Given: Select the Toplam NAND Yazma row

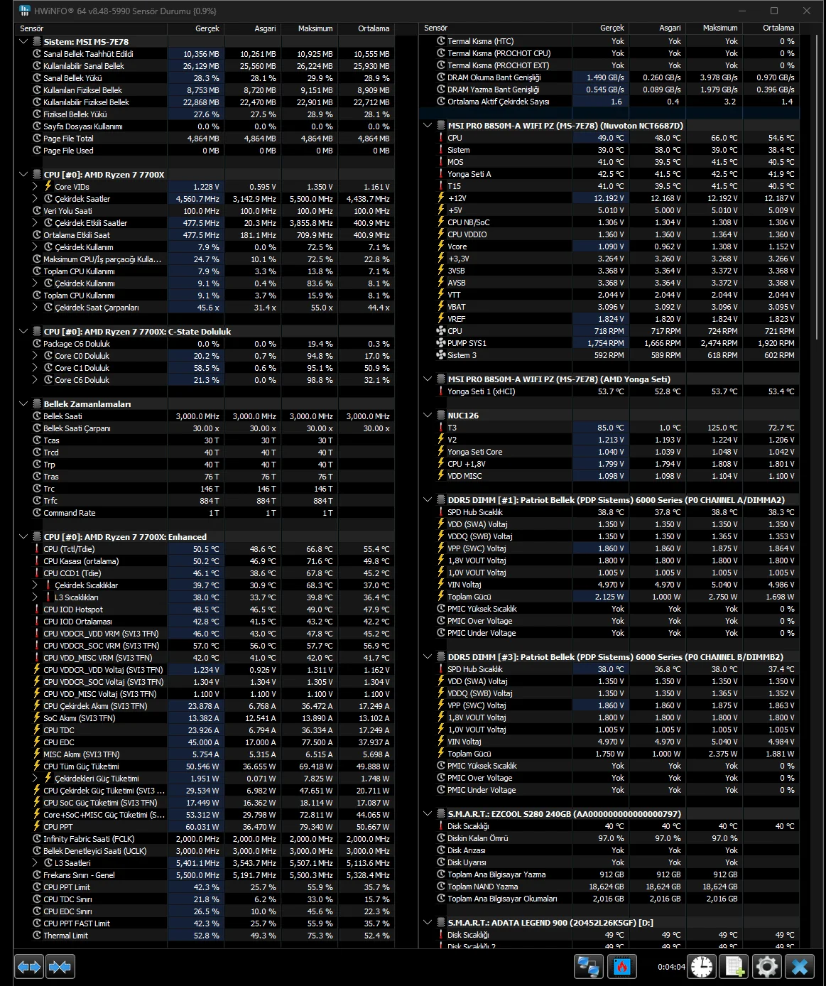Looking at the screenshot, I should coord(611,887).
